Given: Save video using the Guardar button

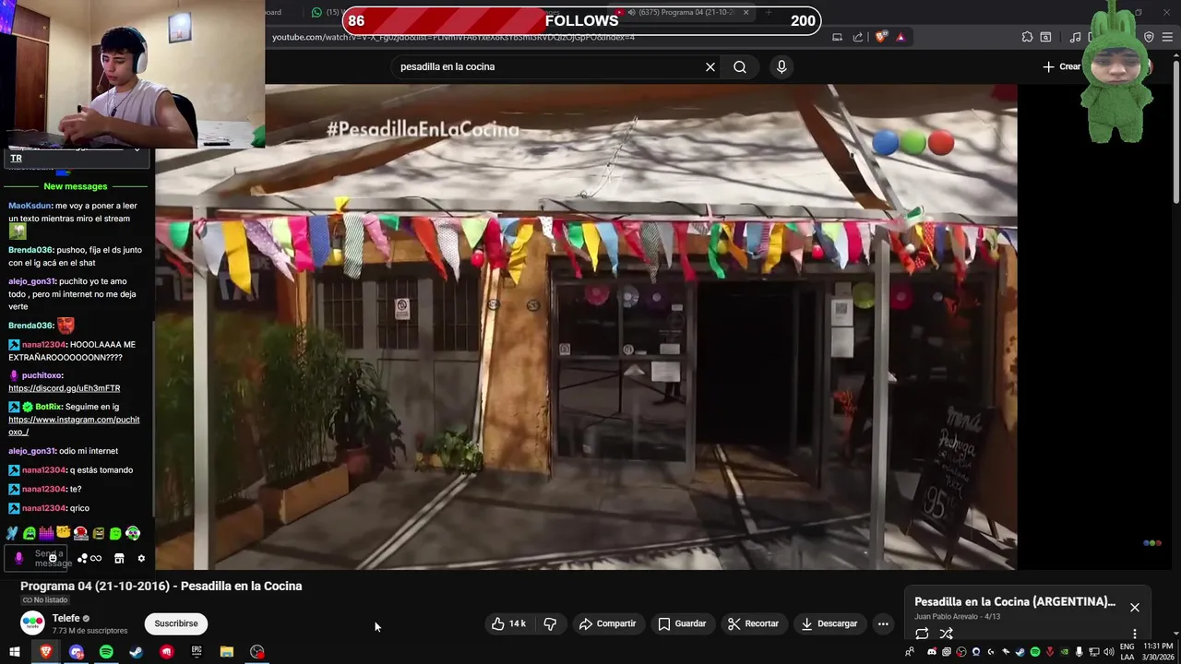Looking at the screenshot, I should (682, 623).
